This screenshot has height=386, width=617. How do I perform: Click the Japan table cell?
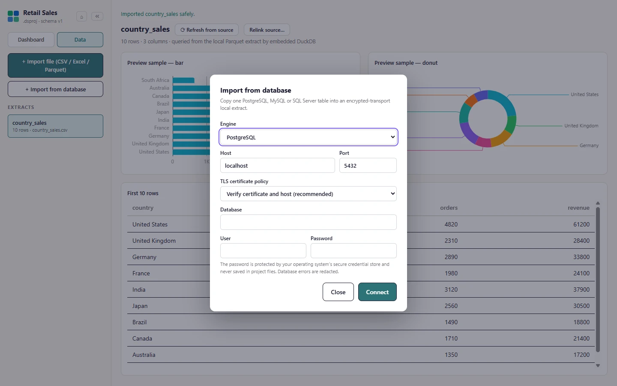[x=140, y=306]
